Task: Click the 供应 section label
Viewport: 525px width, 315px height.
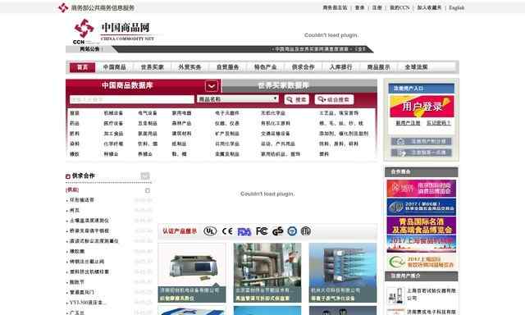Action: [x=73, y=189]
